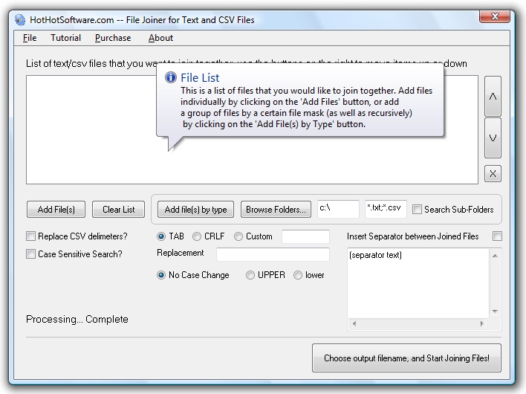Click the X remove item button
The width and height of the screenshot is (526, 394).
pyautogui.click(x=493, y=173)
